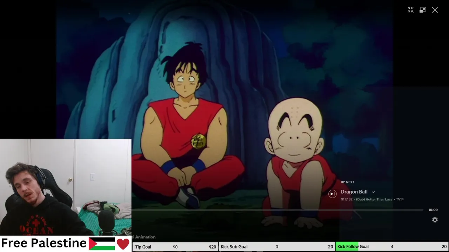The height and width of the screenshot is (252, 449).
Task: Click the UP NEXT label
Action: 347,182
